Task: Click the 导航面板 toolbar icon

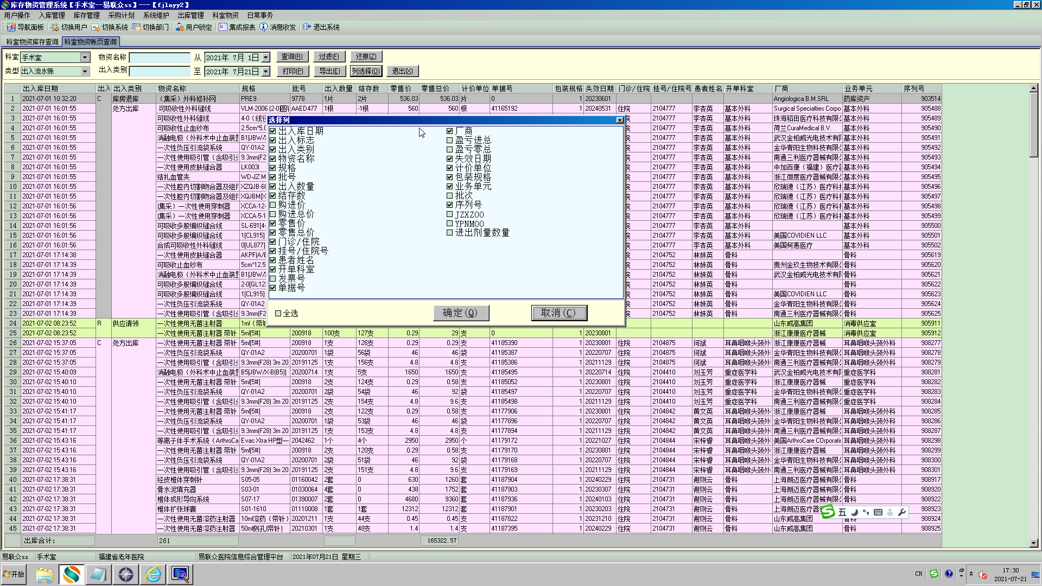Action: [11, 27]
